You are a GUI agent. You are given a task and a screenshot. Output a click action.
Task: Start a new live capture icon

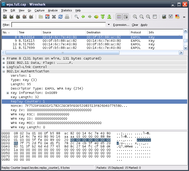click(x=18, y=17)
